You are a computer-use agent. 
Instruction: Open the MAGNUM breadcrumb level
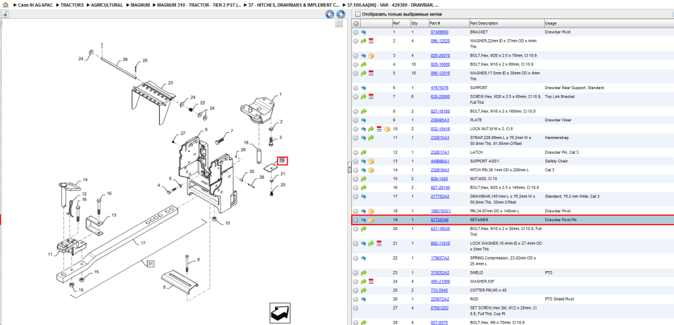[140, 5]
